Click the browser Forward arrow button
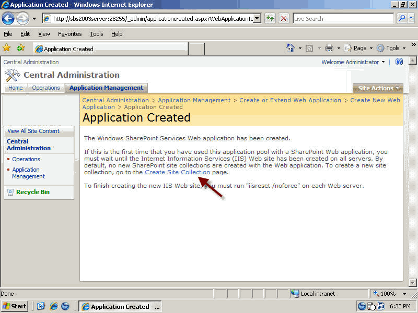This screenshot has width=418, height=313. (23, 19)
